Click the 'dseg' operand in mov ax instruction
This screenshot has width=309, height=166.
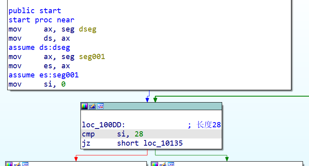(x=88, y=29)
